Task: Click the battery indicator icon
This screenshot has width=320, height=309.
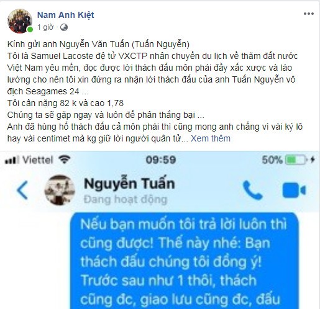Action: tap(296, 160)
